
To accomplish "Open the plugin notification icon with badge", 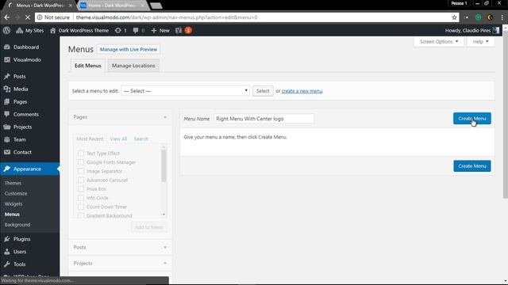I will pyautogui.click(x=183, y=30).
